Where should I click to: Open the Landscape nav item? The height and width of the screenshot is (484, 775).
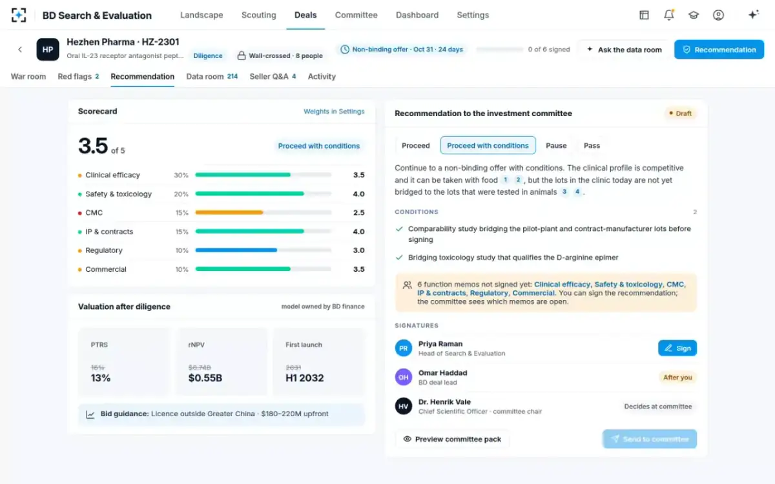click(201, 15)
